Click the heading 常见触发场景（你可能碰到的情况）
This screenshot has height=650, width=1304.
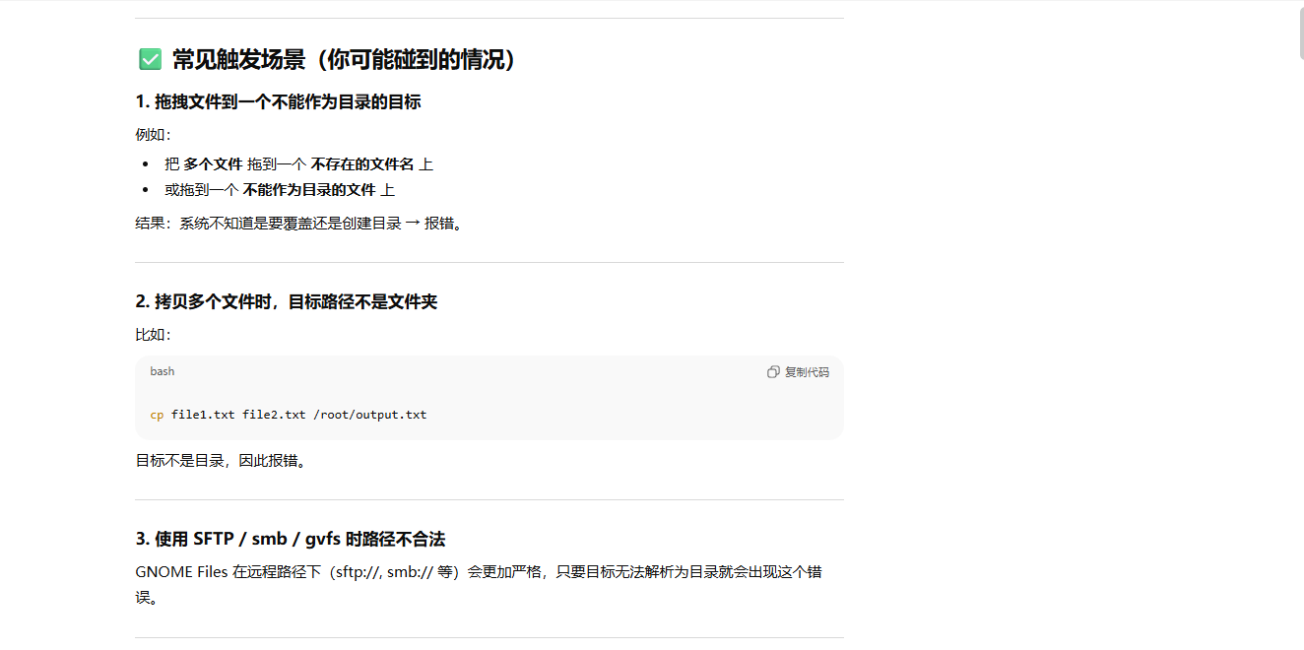[344, 60]
